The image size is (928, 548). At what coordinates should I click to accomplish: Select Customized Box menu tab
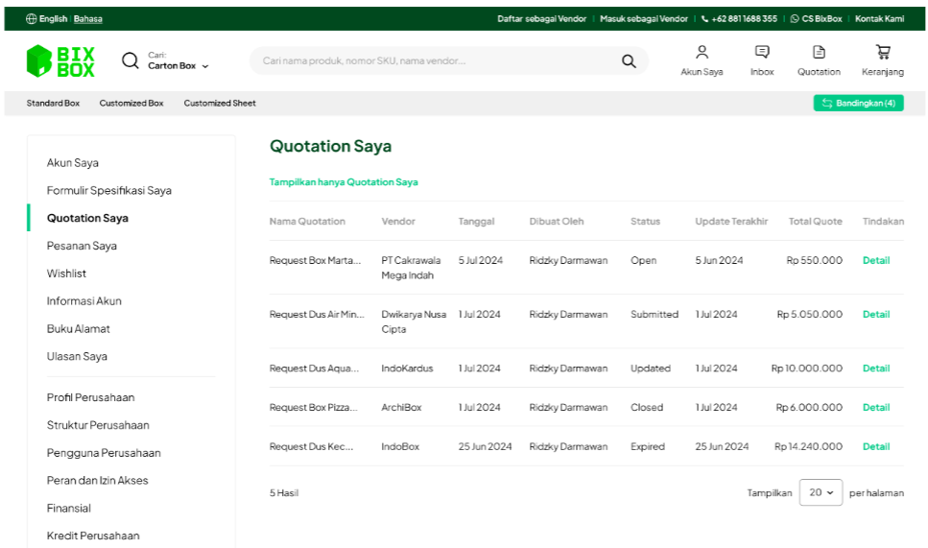pos(131,104)
